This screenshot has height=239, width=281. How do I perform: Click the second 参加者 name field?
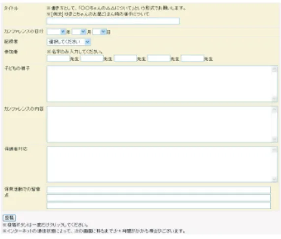pos(92,59)
